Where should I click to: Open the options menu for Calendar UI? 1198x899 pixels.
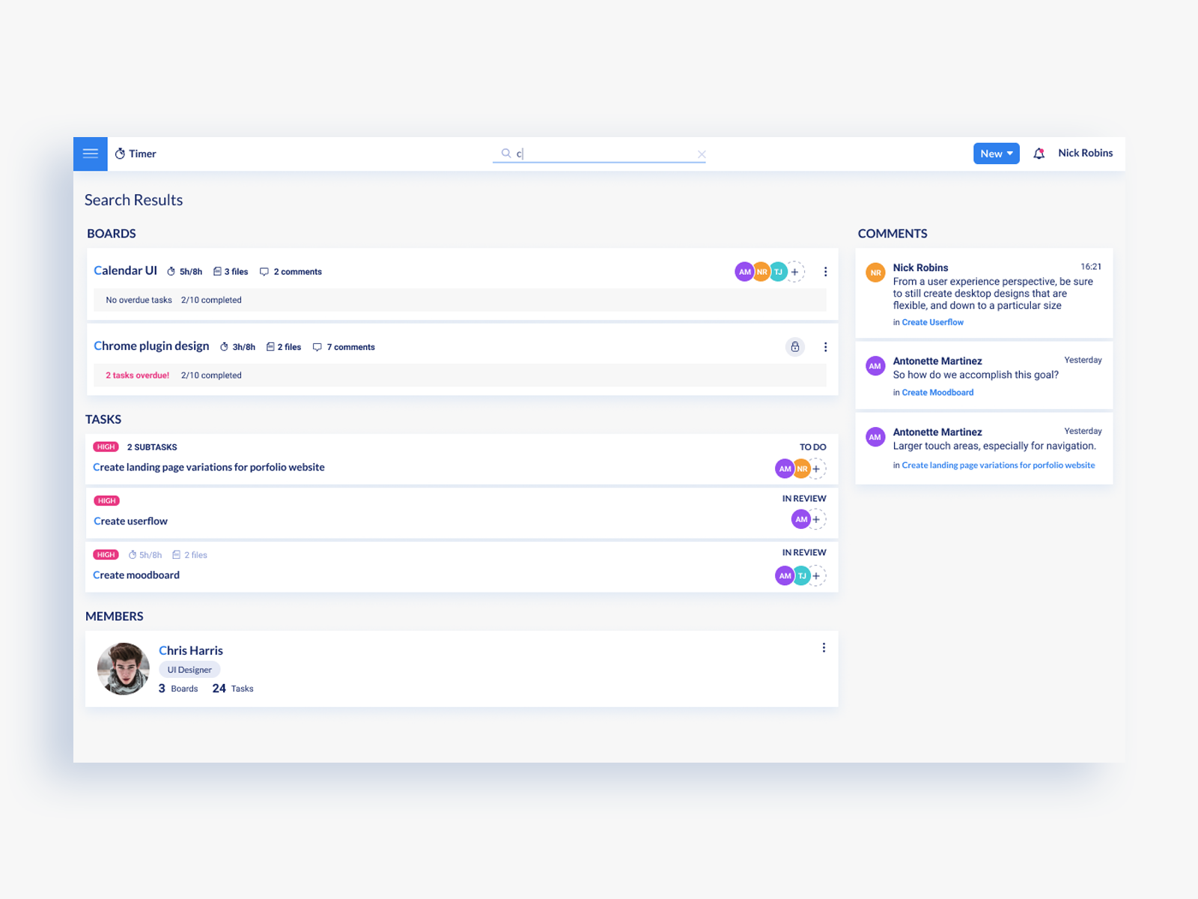[826, 271]
